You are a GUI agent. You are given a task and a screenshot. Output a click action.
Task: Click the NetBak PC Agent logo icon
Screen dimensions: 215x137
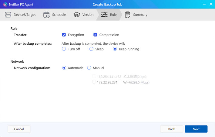pyautogui.click(x=5, y=5)
